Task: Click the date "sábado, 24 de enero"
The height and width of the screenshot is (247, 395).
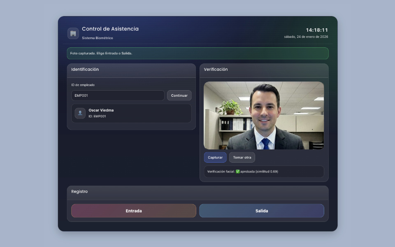Action: coord(306,37)
